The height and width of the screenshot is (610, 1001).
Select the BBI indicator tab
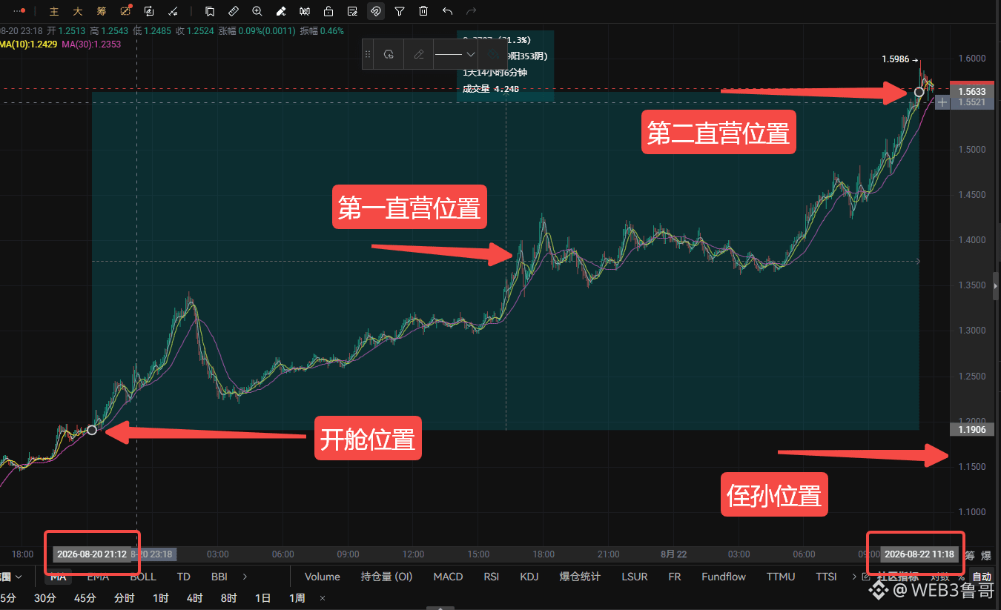pyautogui.click(x=219, y=577)
